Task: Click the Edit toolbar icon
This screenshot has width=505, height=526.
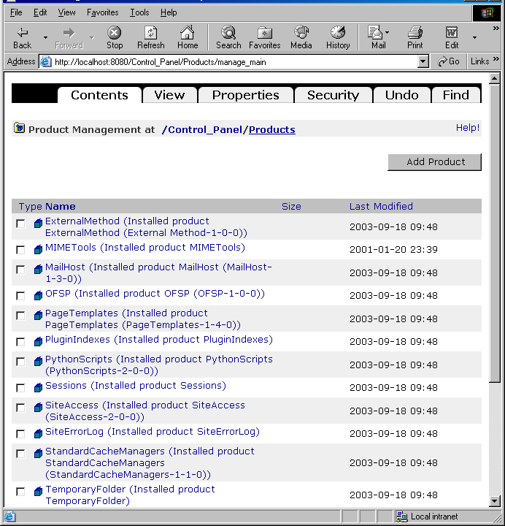Action: pos(452,33)
